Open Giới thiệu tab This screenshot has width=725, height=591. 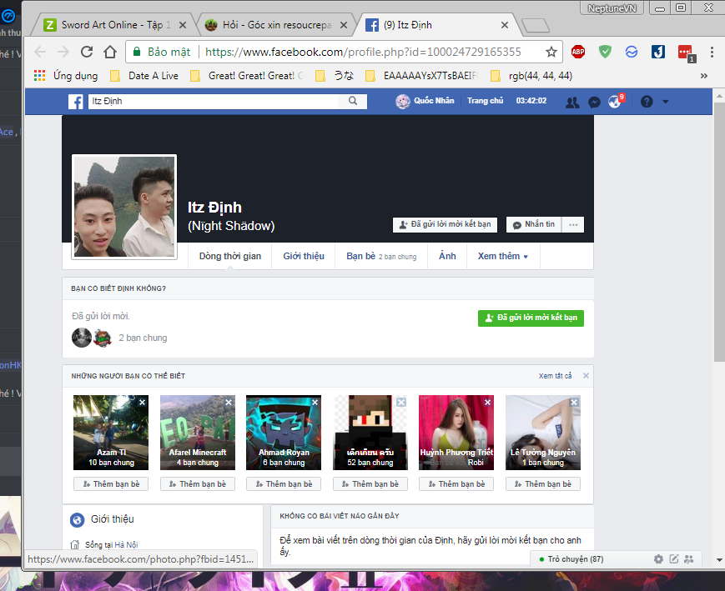(304, 256)
